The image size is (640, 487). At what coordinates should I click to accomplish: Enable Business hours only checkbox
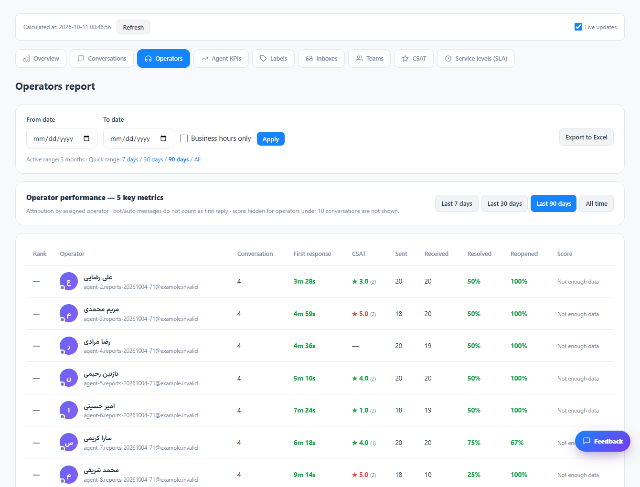[184, 138]
